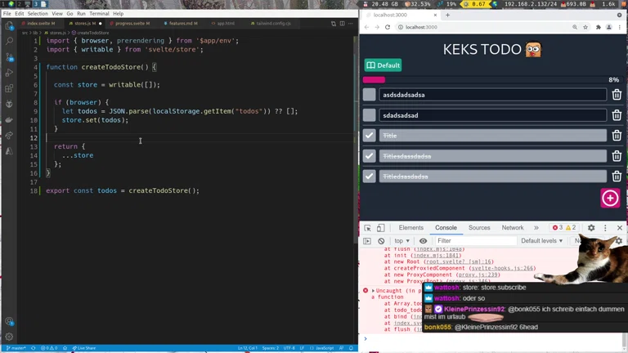
Task: Delete the 'Title' todo with trash icon
Action: 617,136
